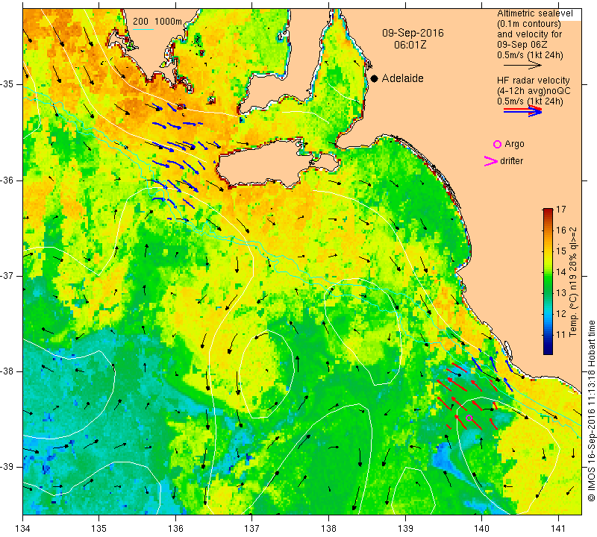This screenshot has height=537, width=597.
Task: Click the longitude label 134
Action: (x=23, y=529)
